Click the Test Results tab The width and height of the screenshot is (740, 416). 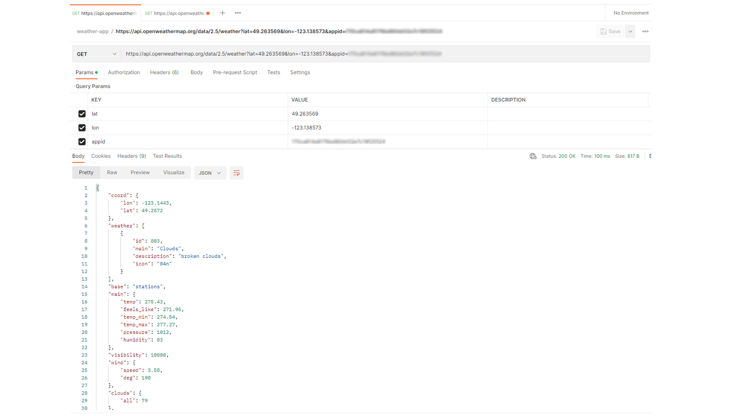(167, 156)
